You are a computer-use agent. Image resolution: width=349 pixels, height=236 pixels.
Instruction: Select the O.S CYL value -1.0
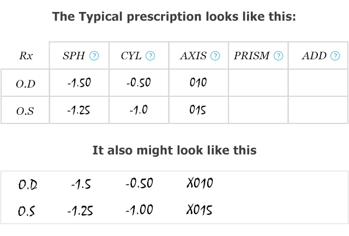pyautogui.click(x=139, y=110)
